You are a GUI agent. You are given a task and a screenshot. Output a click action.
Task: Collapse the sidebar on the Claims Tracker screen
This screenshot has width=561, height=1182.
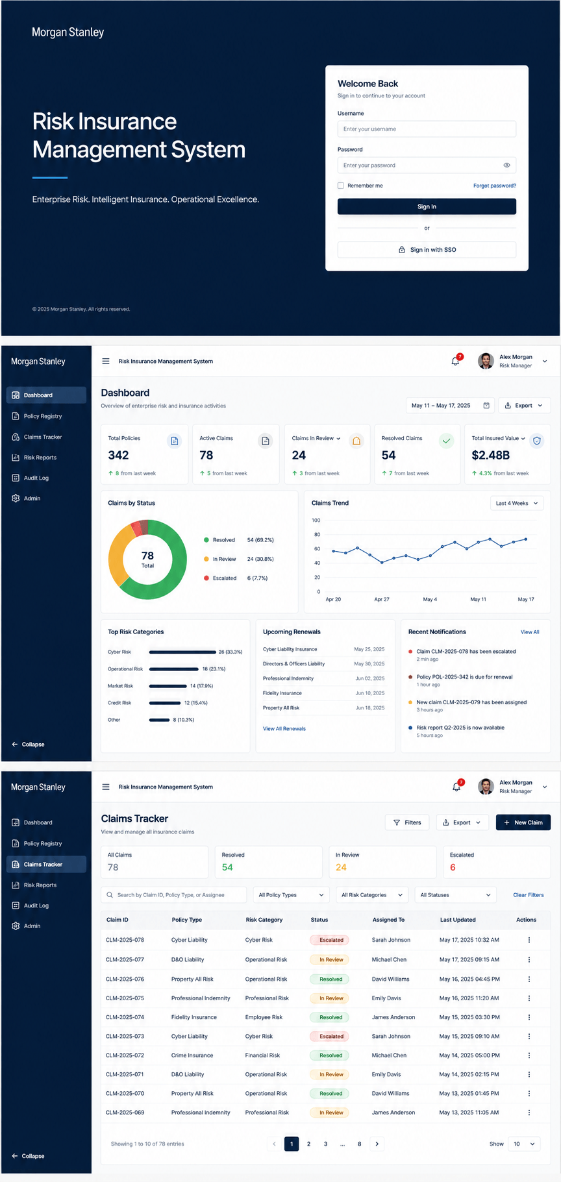[28, 1156]
